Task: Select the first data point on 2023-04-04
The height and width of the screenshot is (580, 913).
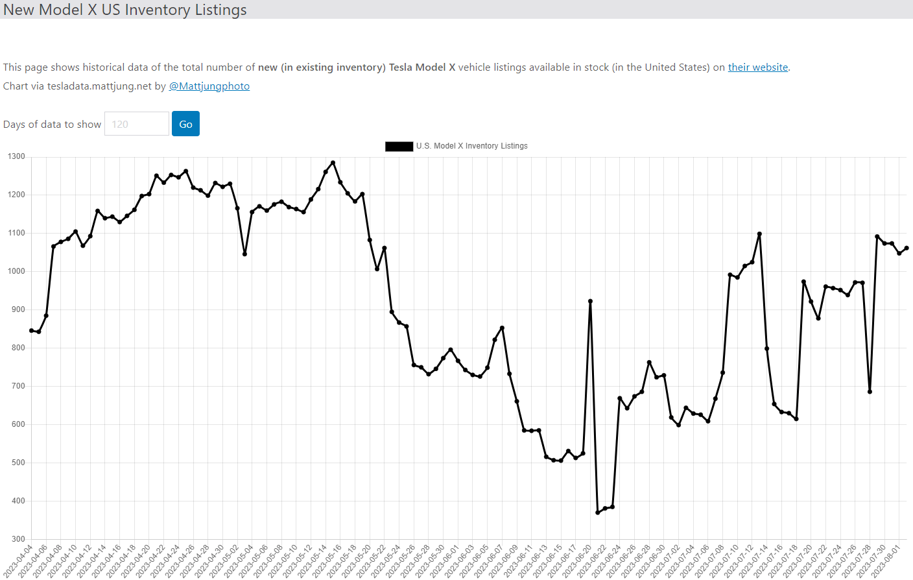Action: [x=31, y=331]
